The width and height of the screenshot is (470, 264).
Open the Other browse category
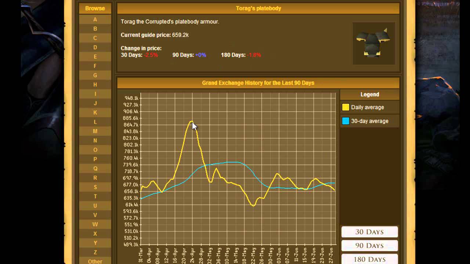(x=95, y=261)
